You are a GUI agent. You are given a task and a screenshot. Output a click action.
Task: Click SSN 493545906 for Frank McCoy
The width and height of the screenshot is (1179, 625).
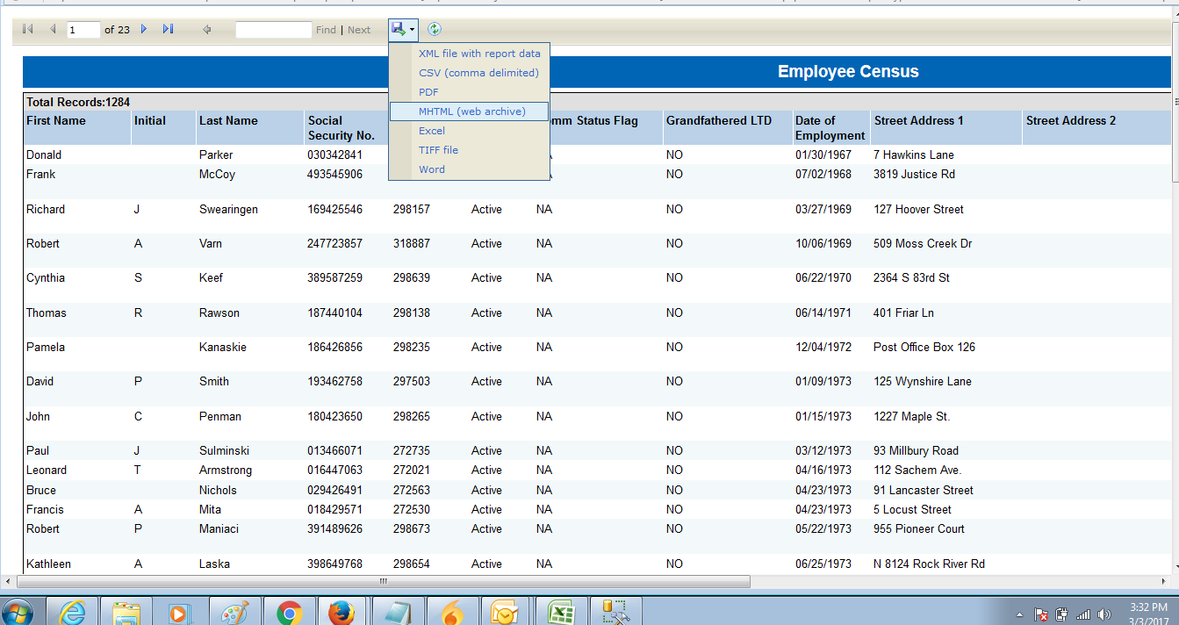[x=334, y=174]
